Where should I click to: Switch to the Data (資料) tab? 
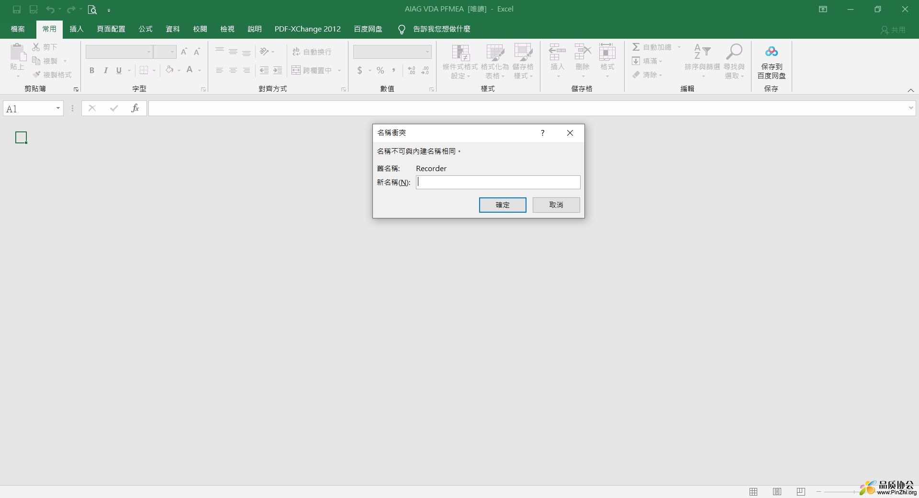(x=173, y=29)
